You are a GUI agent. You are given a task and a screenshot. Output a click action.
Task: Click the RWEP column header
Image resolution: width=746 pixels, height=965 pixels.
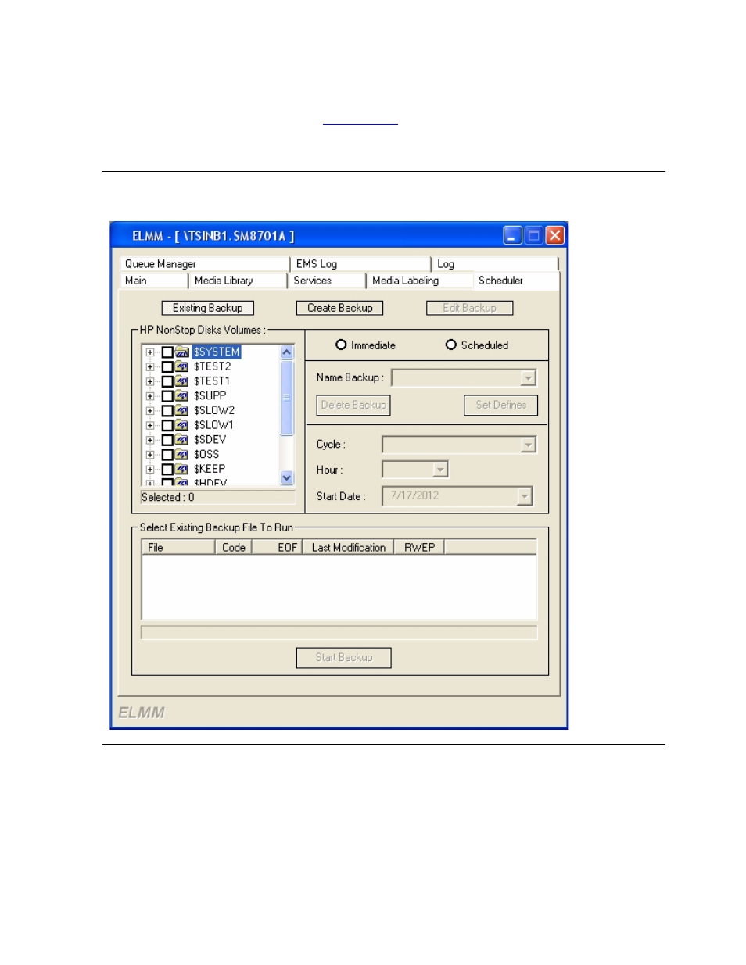(419, 548)
